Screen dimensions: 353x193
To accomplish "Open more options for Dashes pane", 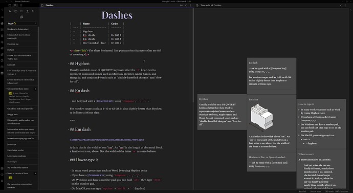I will click(190, 5).
